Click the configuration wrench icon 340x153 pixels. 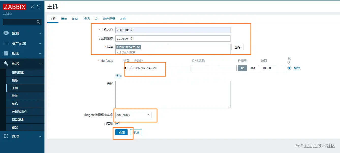[6, 64]
